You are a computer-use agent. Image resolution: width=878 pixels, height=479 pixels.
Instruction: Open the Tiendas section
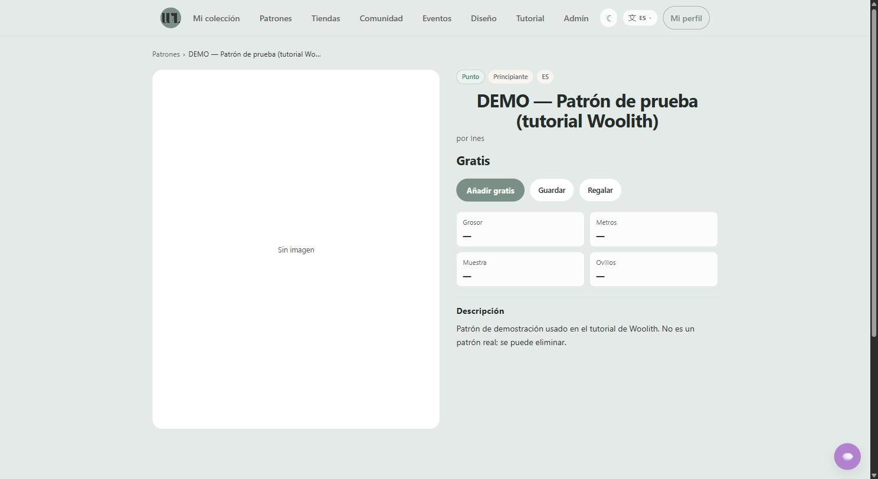[x=326, y=18]
